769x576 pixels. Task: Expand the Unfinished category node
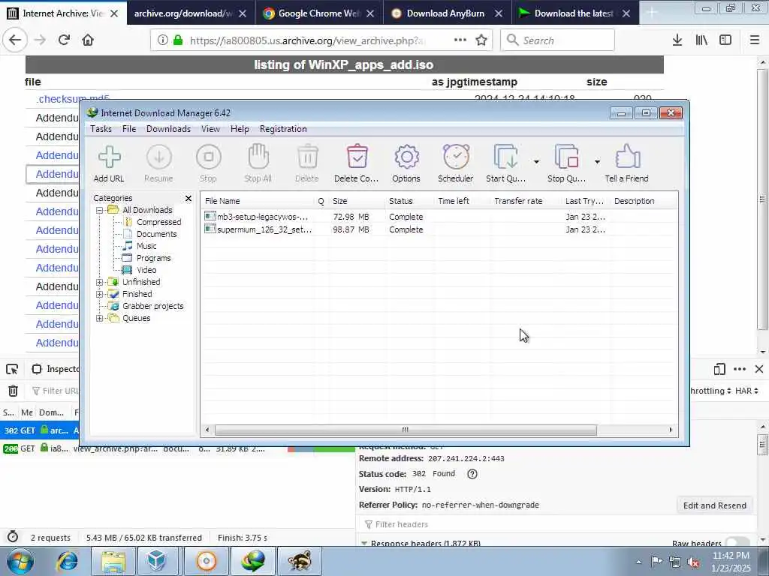(100, 282)
